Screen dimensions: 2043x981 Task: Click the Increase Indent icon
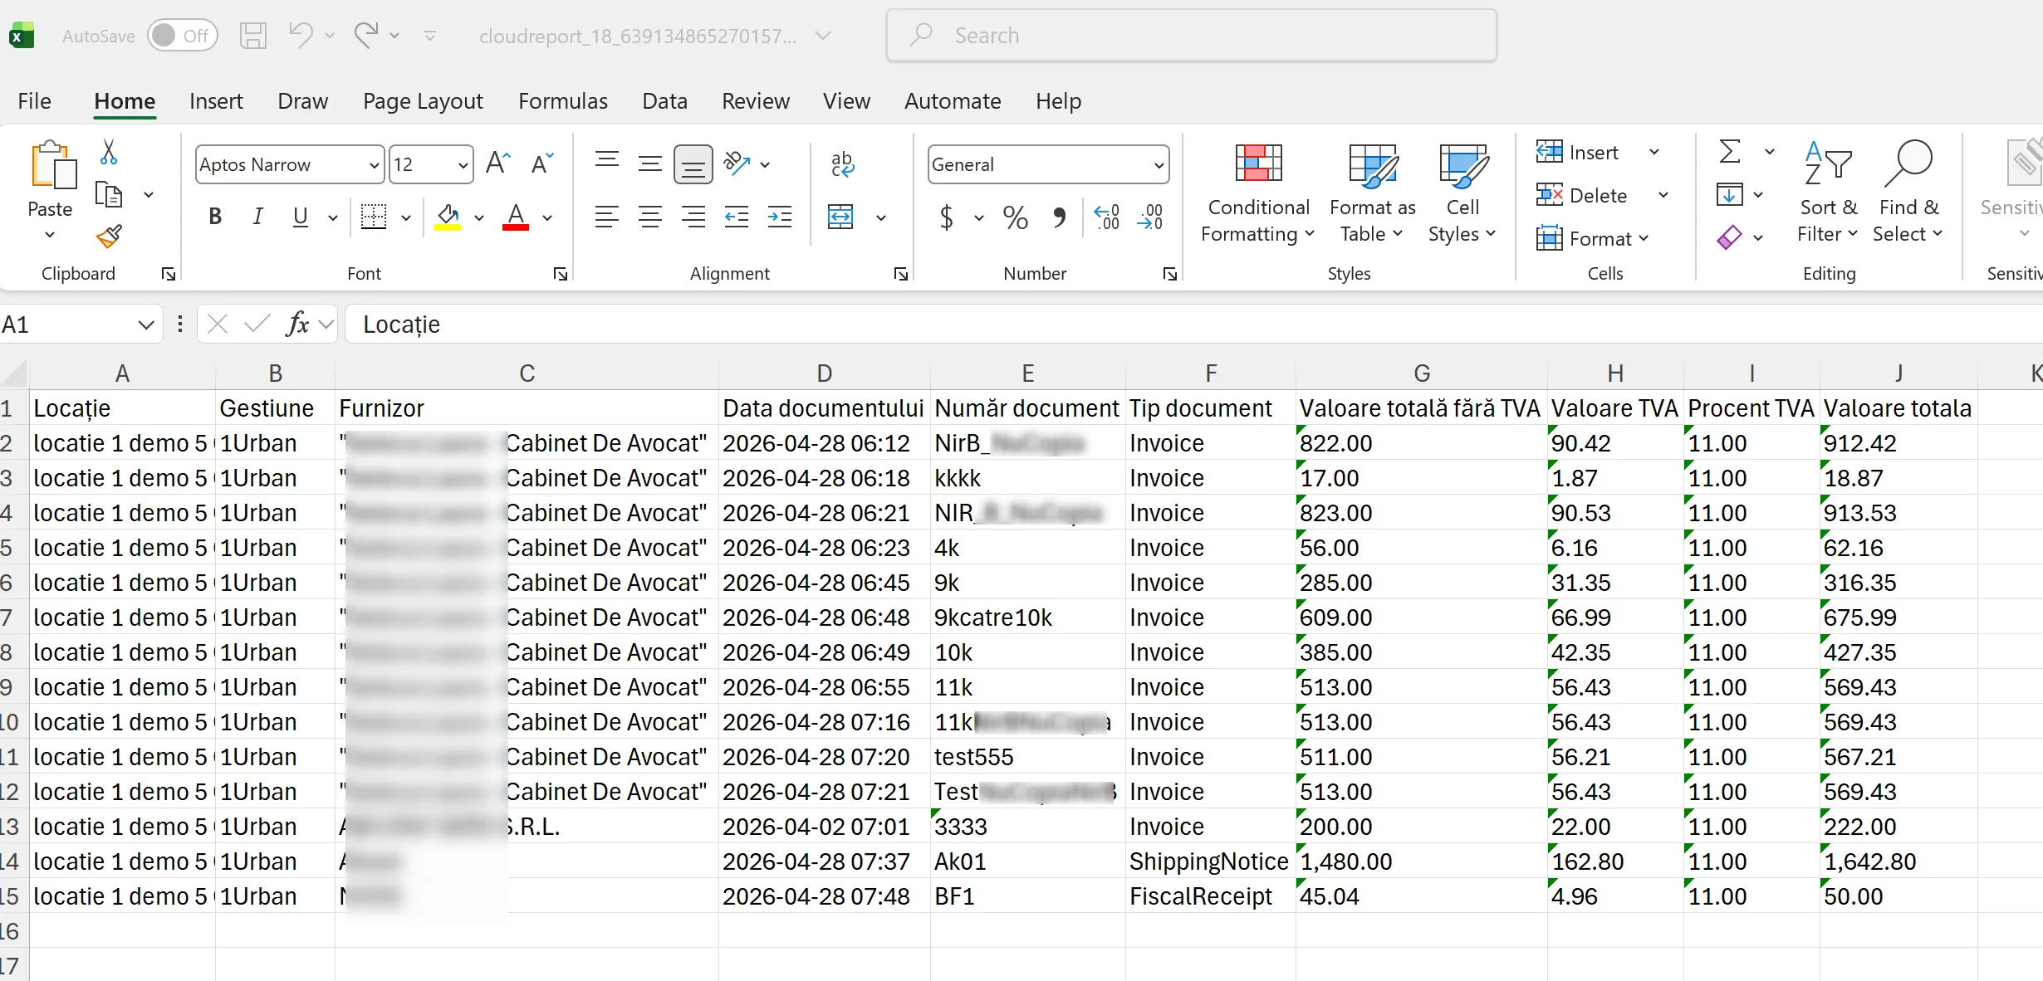pyautogui.click(x=780, y=217)
